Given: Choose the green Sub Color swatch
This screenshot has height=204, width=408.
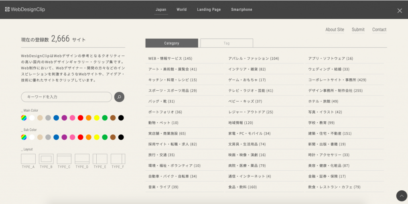Looking at the screenshot, I should [105, 137].
